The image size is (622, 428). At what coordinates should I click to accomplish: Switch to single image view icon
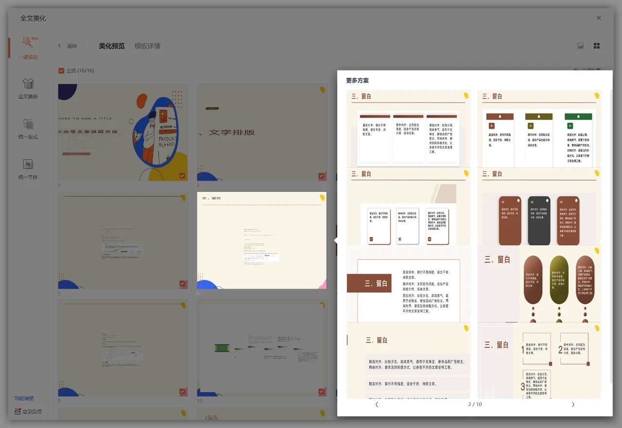point(580,46)
